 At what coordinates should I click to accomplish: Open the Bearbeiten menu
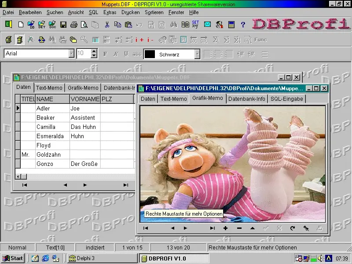click(30, 12)
